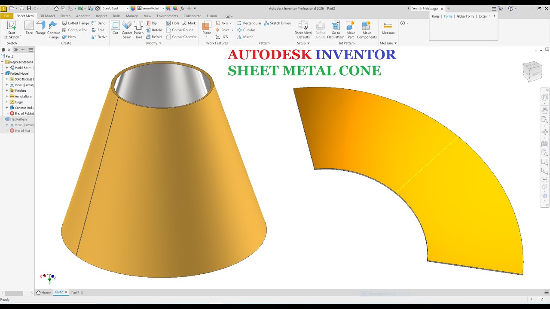Activate the Derive tool
The image size is (550, 309).
99,37
